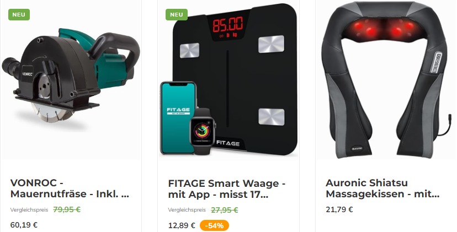Open the Auronic Shiatsu massager image
Image resolution: width=457 pixels, height=232 pixels.
pyautogui.click(x=386, y=80)
